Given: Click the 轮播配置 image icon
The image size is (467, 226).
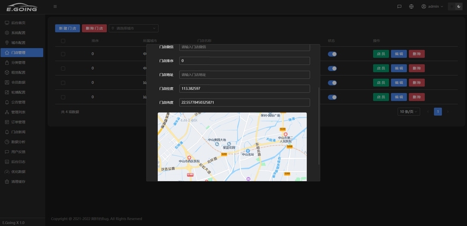Looking at the screenshot, I should (x=7, y=92).
